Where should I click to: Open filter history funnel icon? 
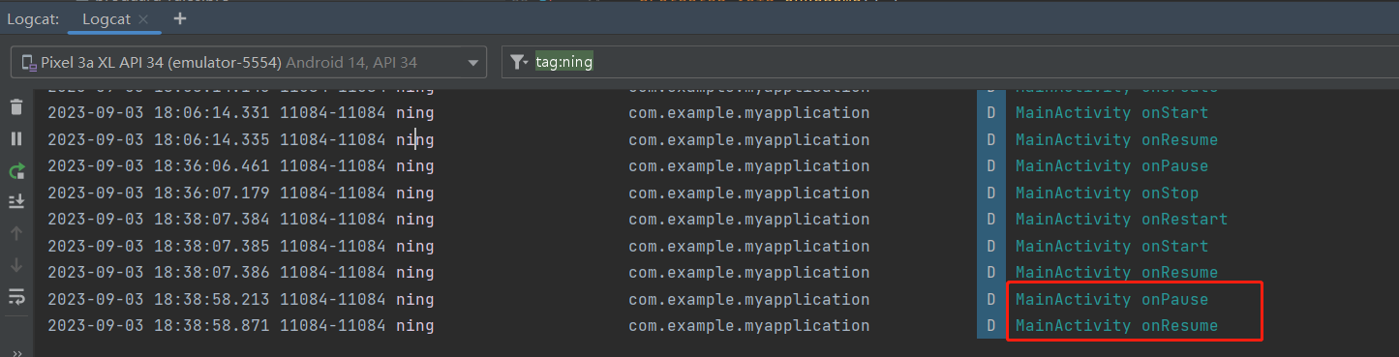pos(519,63)
